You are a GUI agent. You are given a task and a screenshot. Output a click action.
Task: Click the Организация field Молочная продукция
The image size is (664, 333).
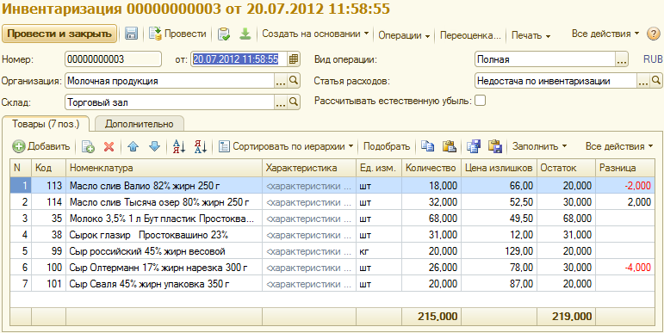(x=170, y=80)
